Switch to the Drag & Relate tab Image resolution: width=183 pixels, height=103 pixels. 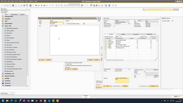point(14,15)
